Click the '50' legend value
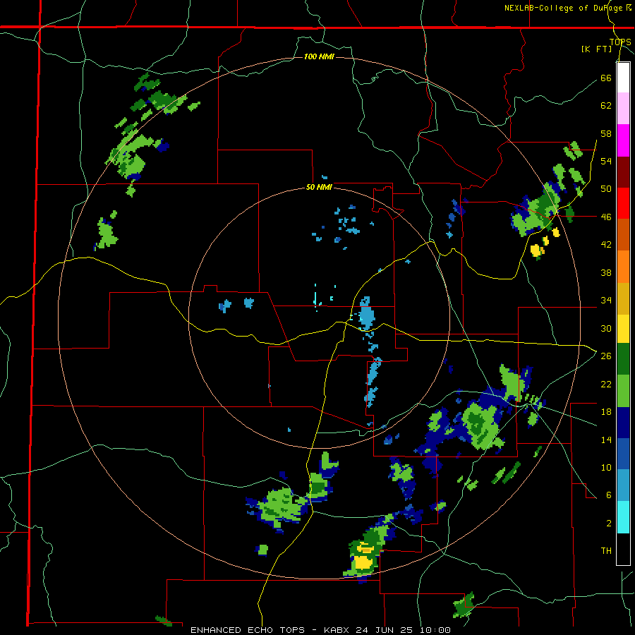Viewport: 635px width, 635px height. point(606,189)
